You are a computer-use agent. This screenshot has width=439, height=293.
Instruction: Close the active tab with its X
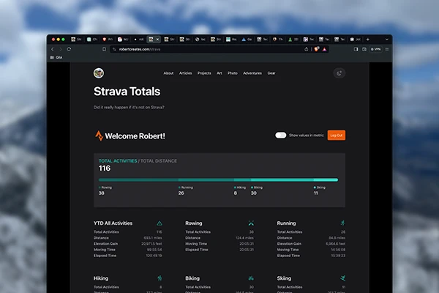coord(157,40)
